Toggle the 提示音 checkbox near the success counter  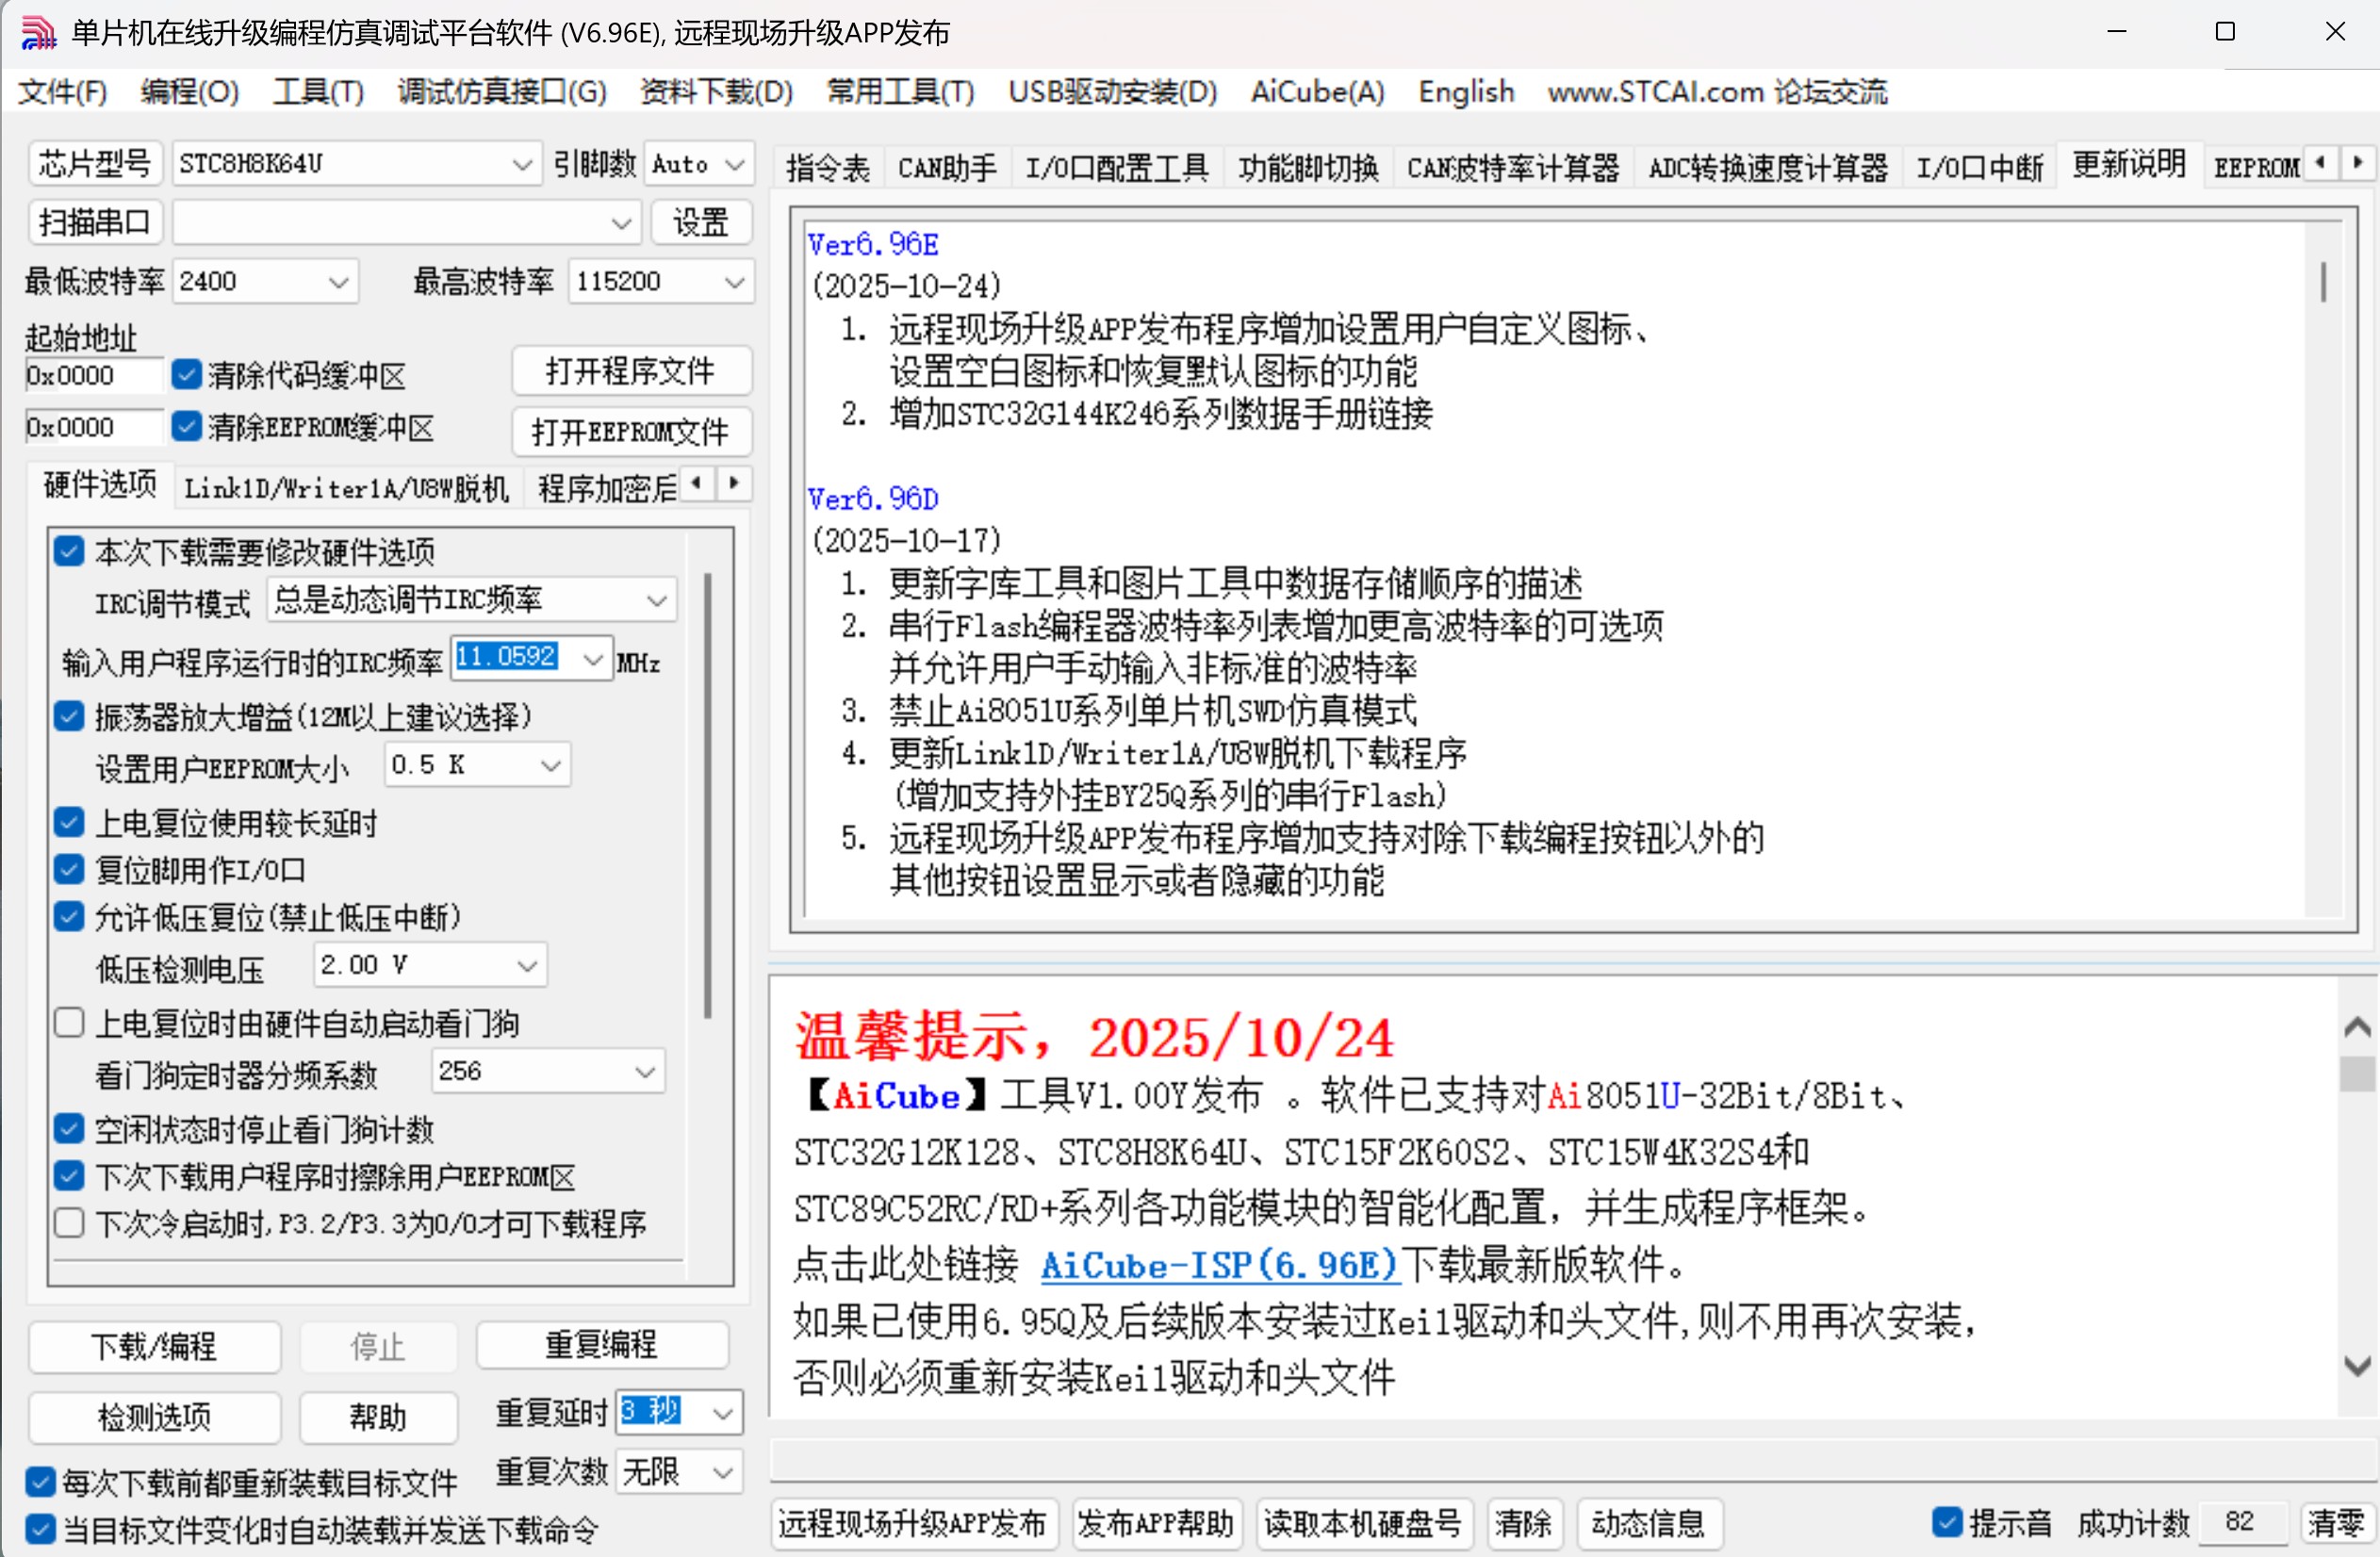pyautogui.click(x=1946, y=1522)
